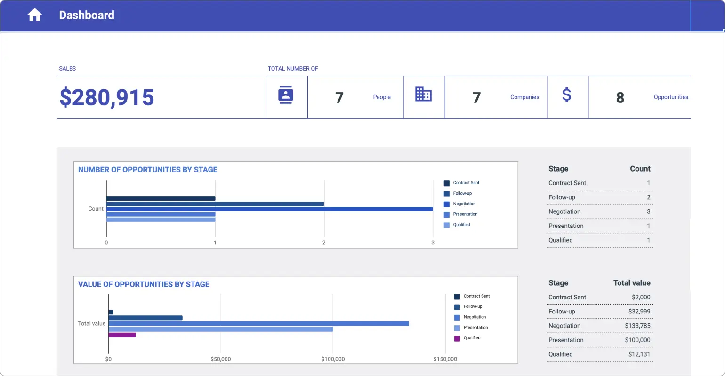Screen dimensions: 725x376
Task: Select the dollar sign Opportunities icon
Action: coord(567,94)
